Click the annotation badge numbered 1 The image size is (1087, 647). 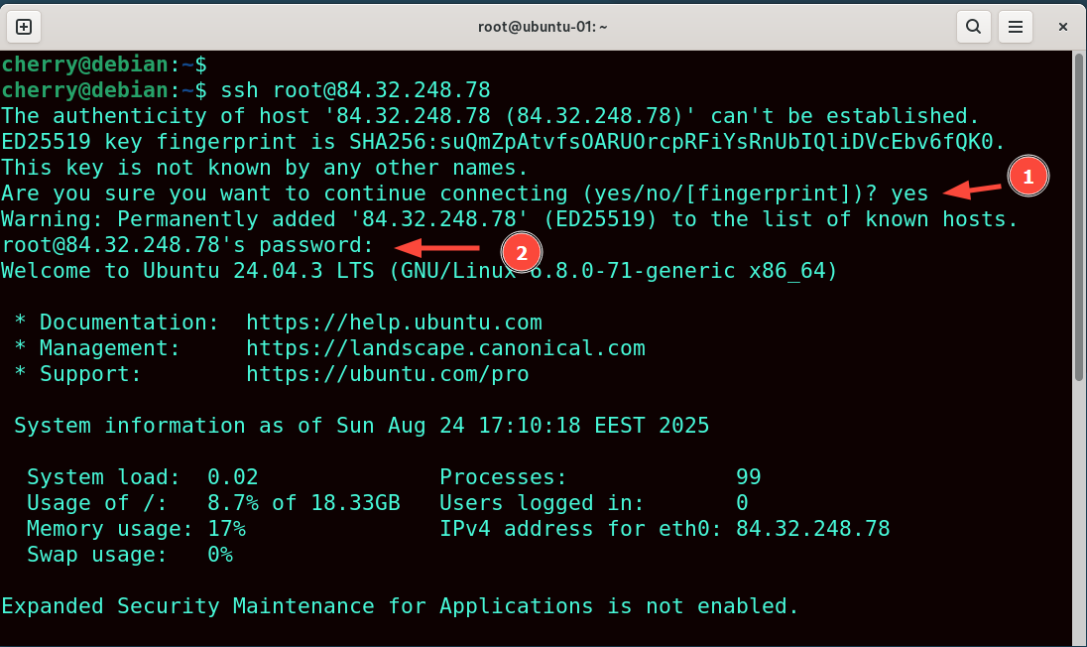pos(1028,176)
